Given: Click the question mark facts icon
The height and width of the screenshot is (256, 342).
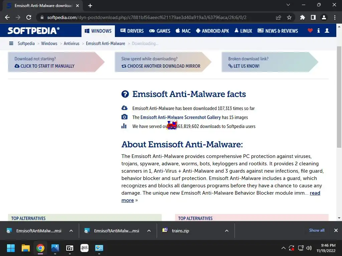Looking at the screenshot, I should pyautogui.click(x=125, y=94).
